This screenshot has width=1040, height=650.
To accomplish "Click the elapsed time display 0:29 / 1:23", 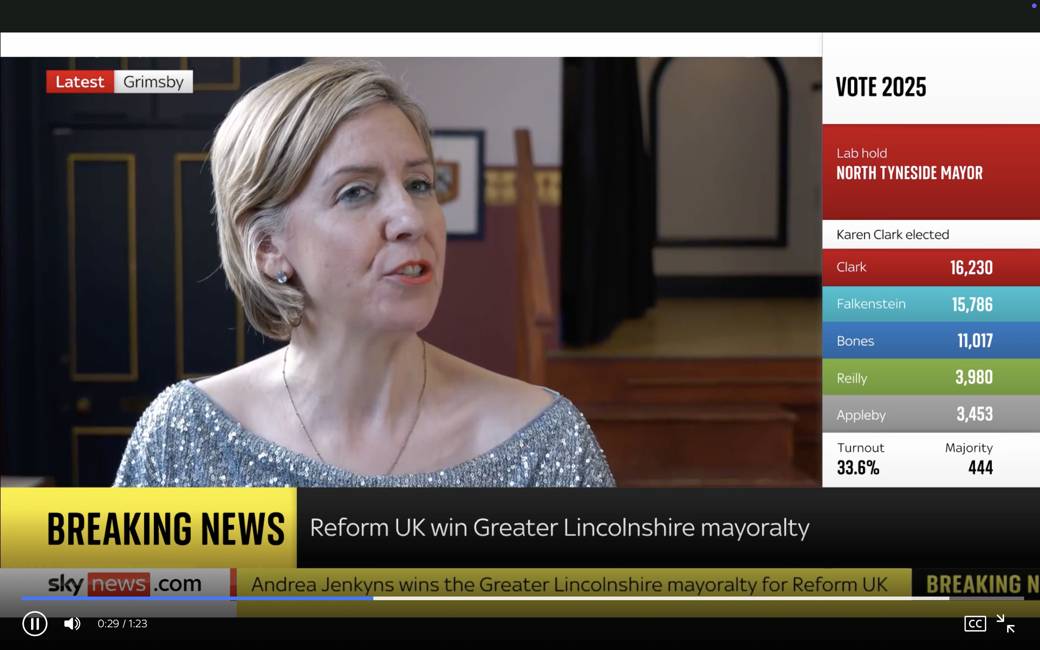I will (x=122, y=623).
